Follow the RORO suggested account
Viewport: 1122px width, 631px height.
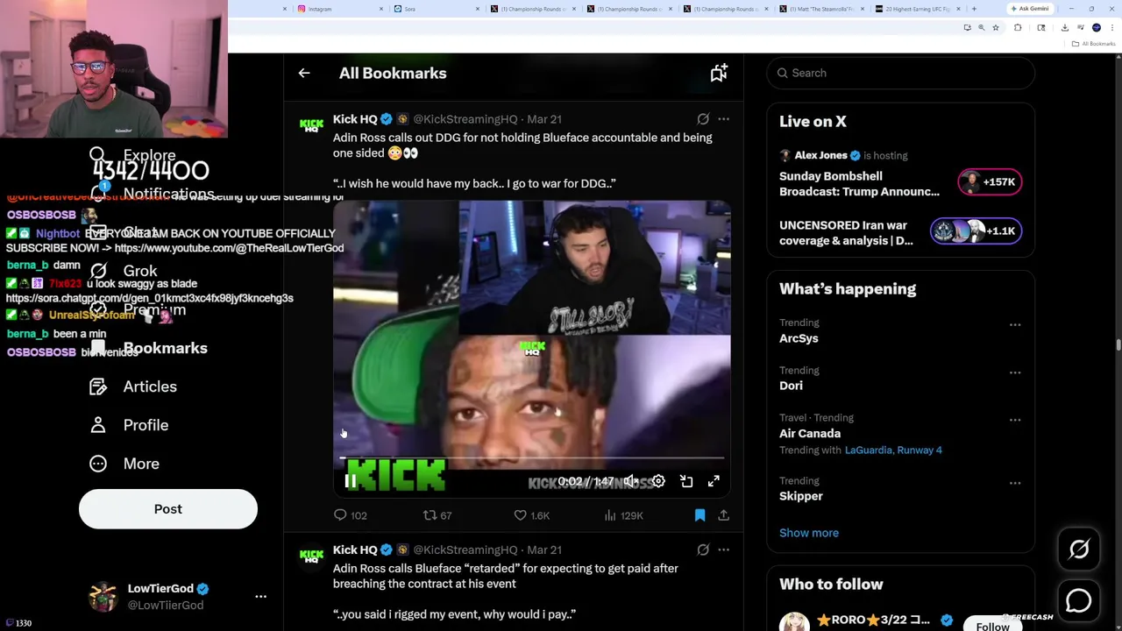point(992,625)
